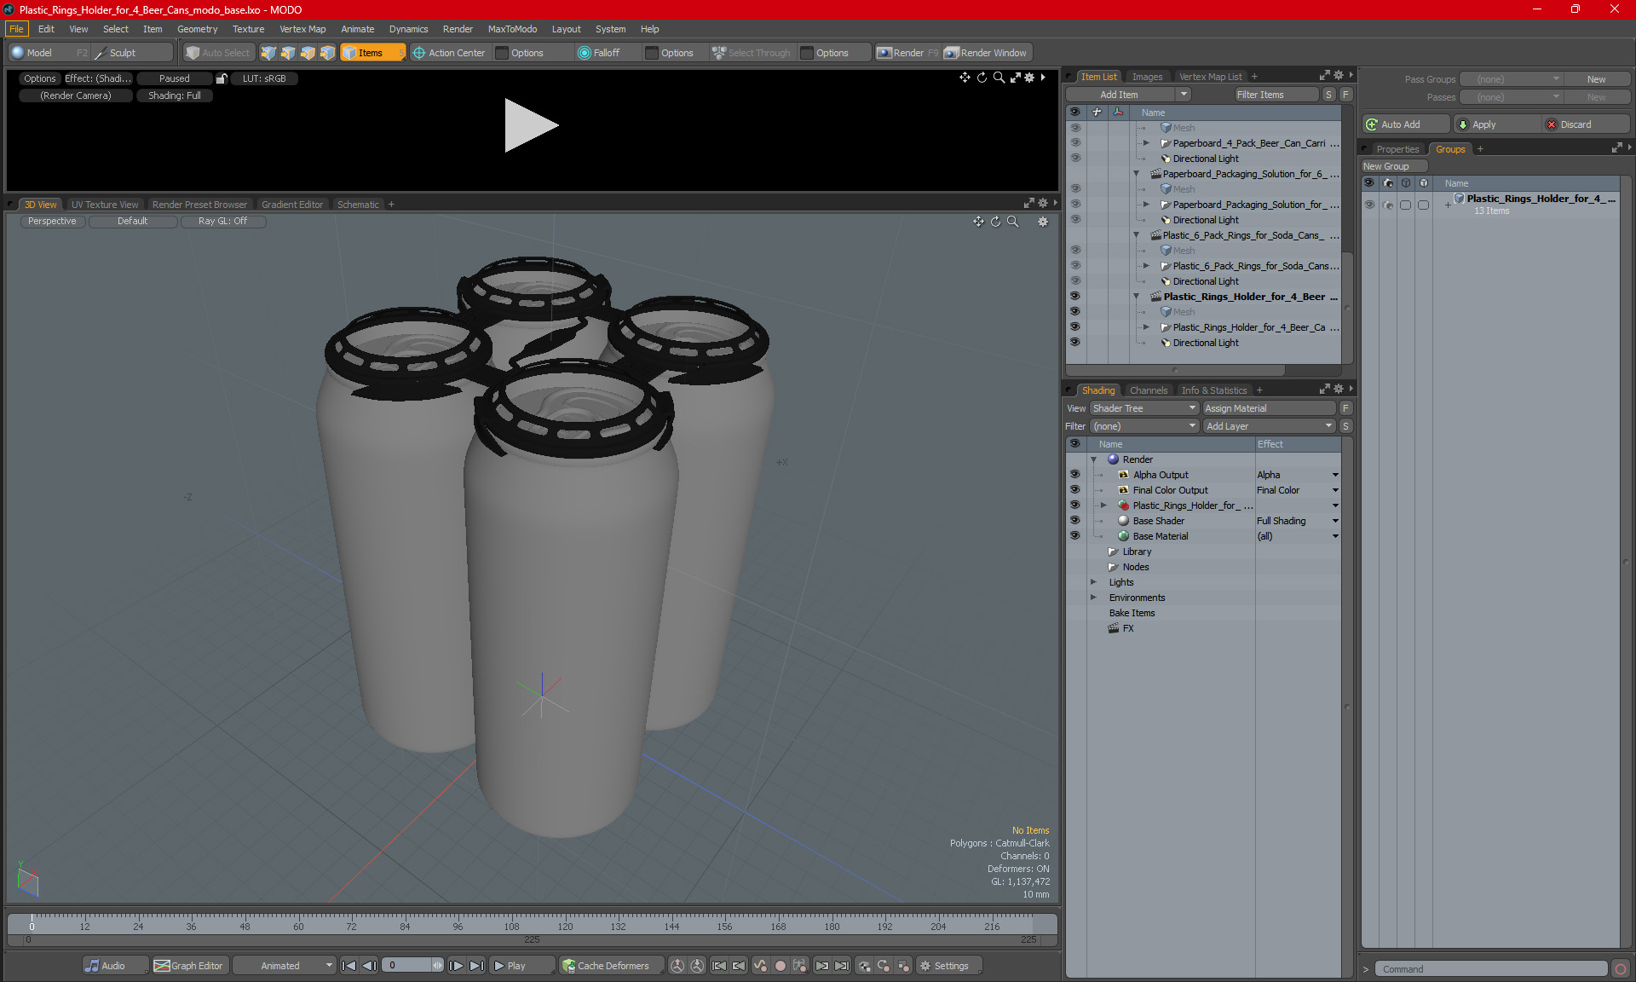This screenshot has height=982, width=1636.
Task: Select Vertices selection mode icon
Action: coord(268,53)
